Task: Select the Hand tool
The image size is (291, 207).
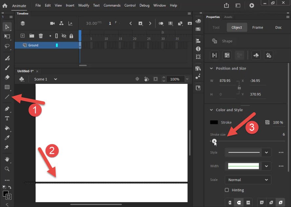Action: (7, 159)
